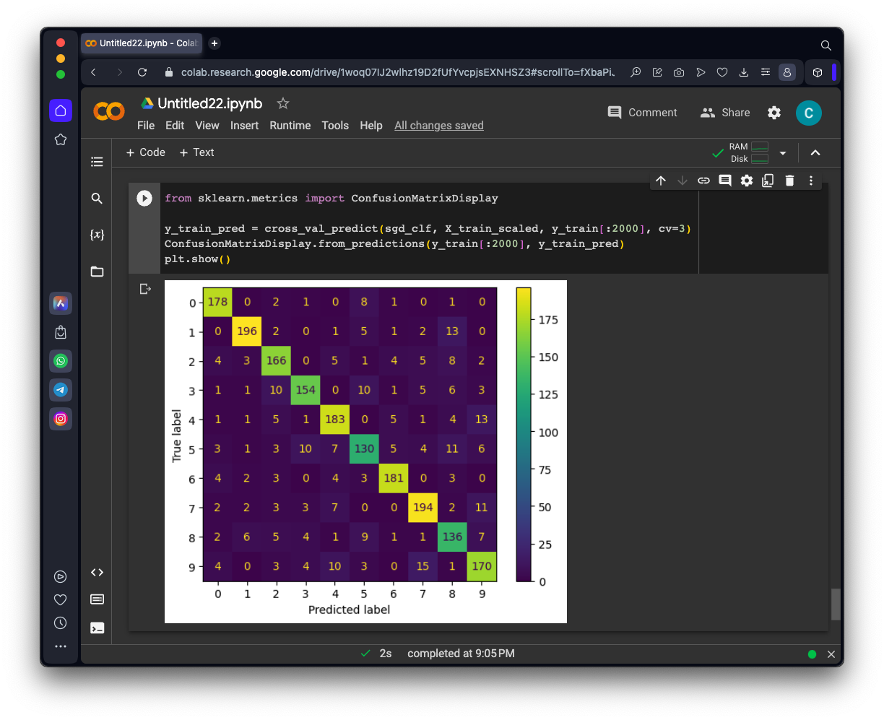This screenshot has height=720, width=884.
Task: Add a comment to this cell
Action: tap(725, 181)
